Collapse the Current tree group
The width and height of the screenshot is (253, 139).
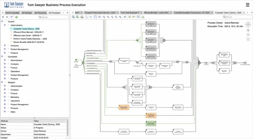(2, 21)
